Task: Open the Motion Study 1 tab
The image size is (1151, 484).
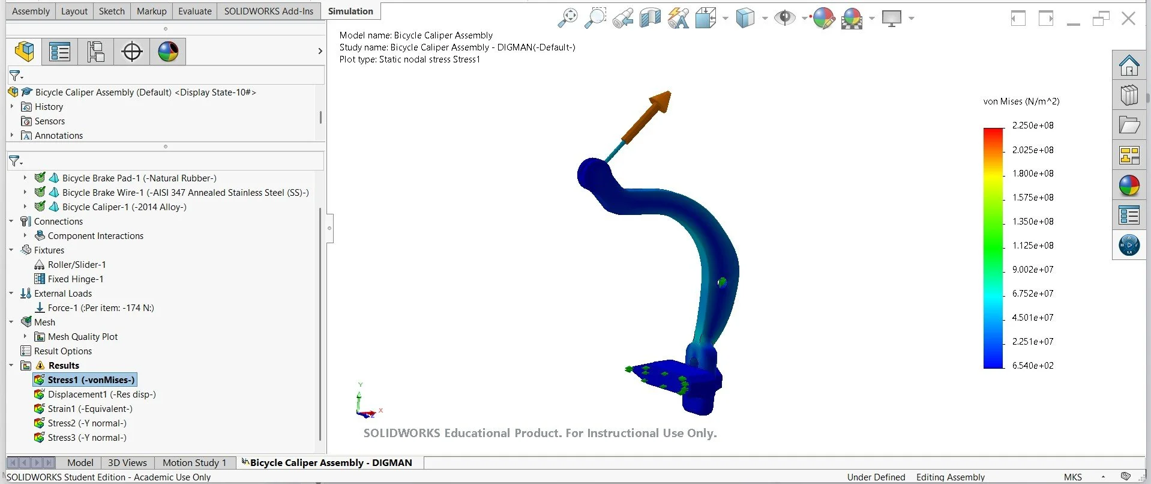Action: pyautogui.click(x=194, y=462)
